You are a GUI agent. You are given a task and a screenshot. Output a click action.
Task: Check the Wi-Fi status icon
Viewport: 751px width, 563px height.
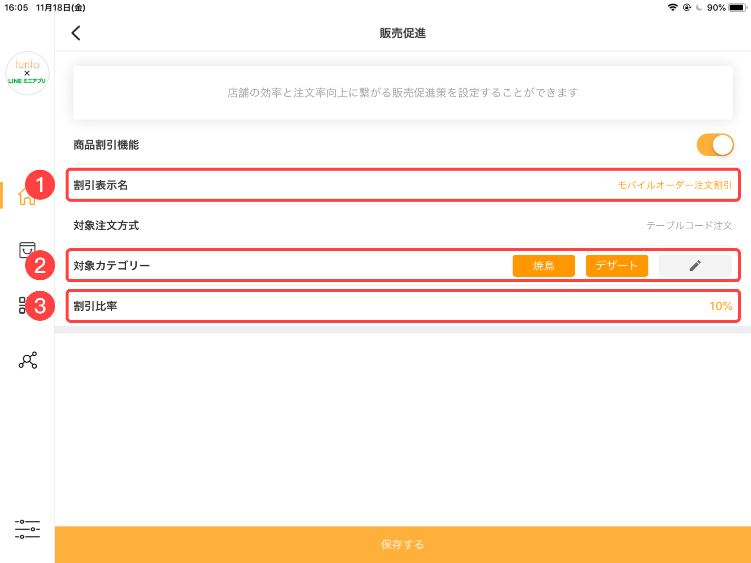tap(673, 8)
